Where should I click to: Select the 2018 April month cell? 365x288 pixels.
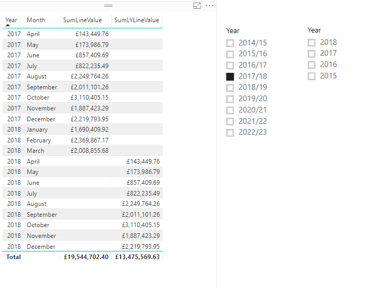(x=33, y=161)
